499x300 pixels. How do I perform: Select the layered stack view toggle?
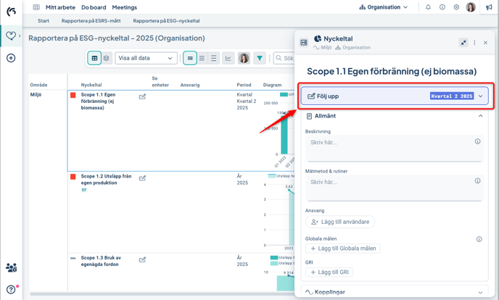[107, 58]
